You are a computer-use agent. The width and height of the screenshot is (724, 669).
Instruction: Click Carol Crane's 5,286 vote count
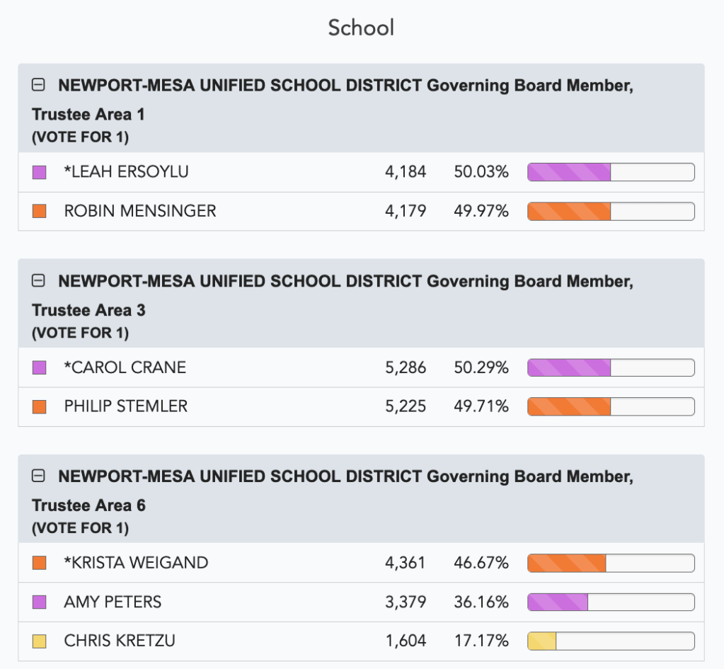(x=406, y=367)
